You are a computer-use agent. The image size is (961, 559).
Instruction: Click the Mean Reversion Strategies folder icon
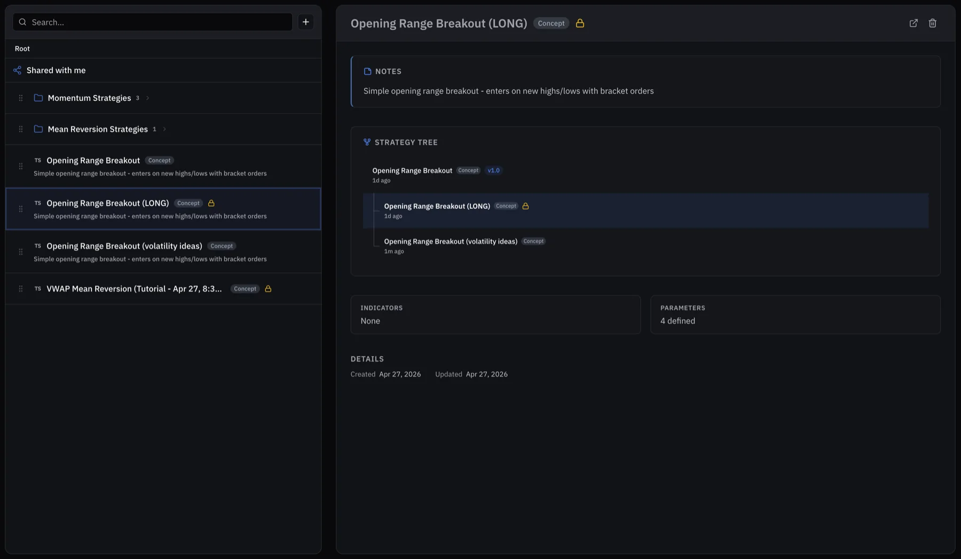point(38,129)
